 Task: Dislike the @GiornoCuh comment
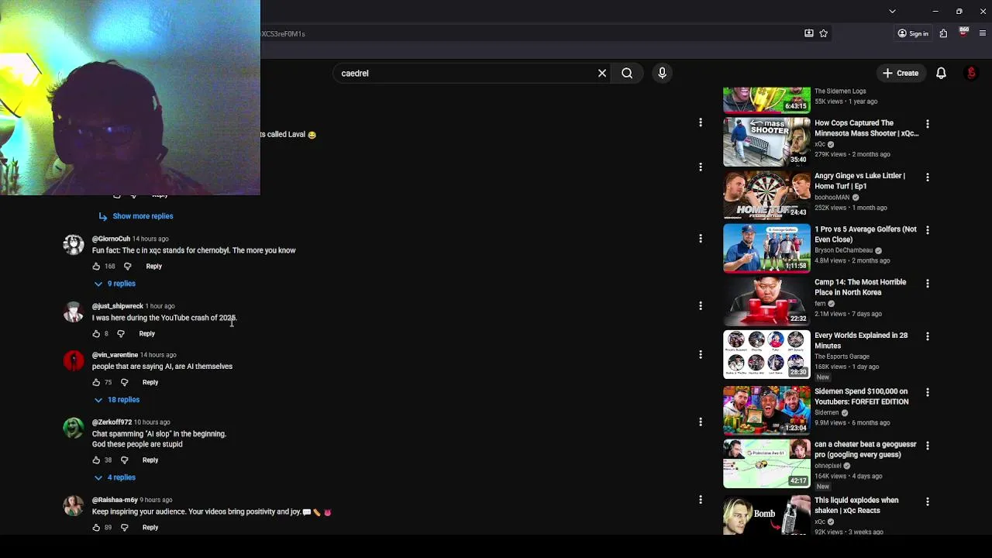coord(127,267)
